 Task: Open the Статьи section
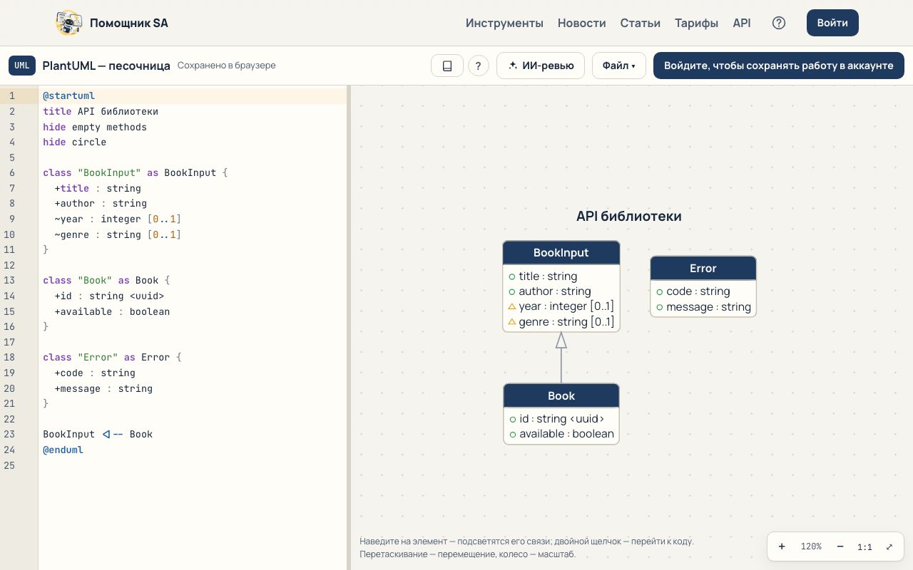[641, 23]
